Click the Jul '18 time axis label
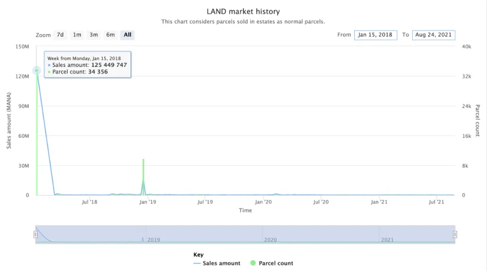 89,202
